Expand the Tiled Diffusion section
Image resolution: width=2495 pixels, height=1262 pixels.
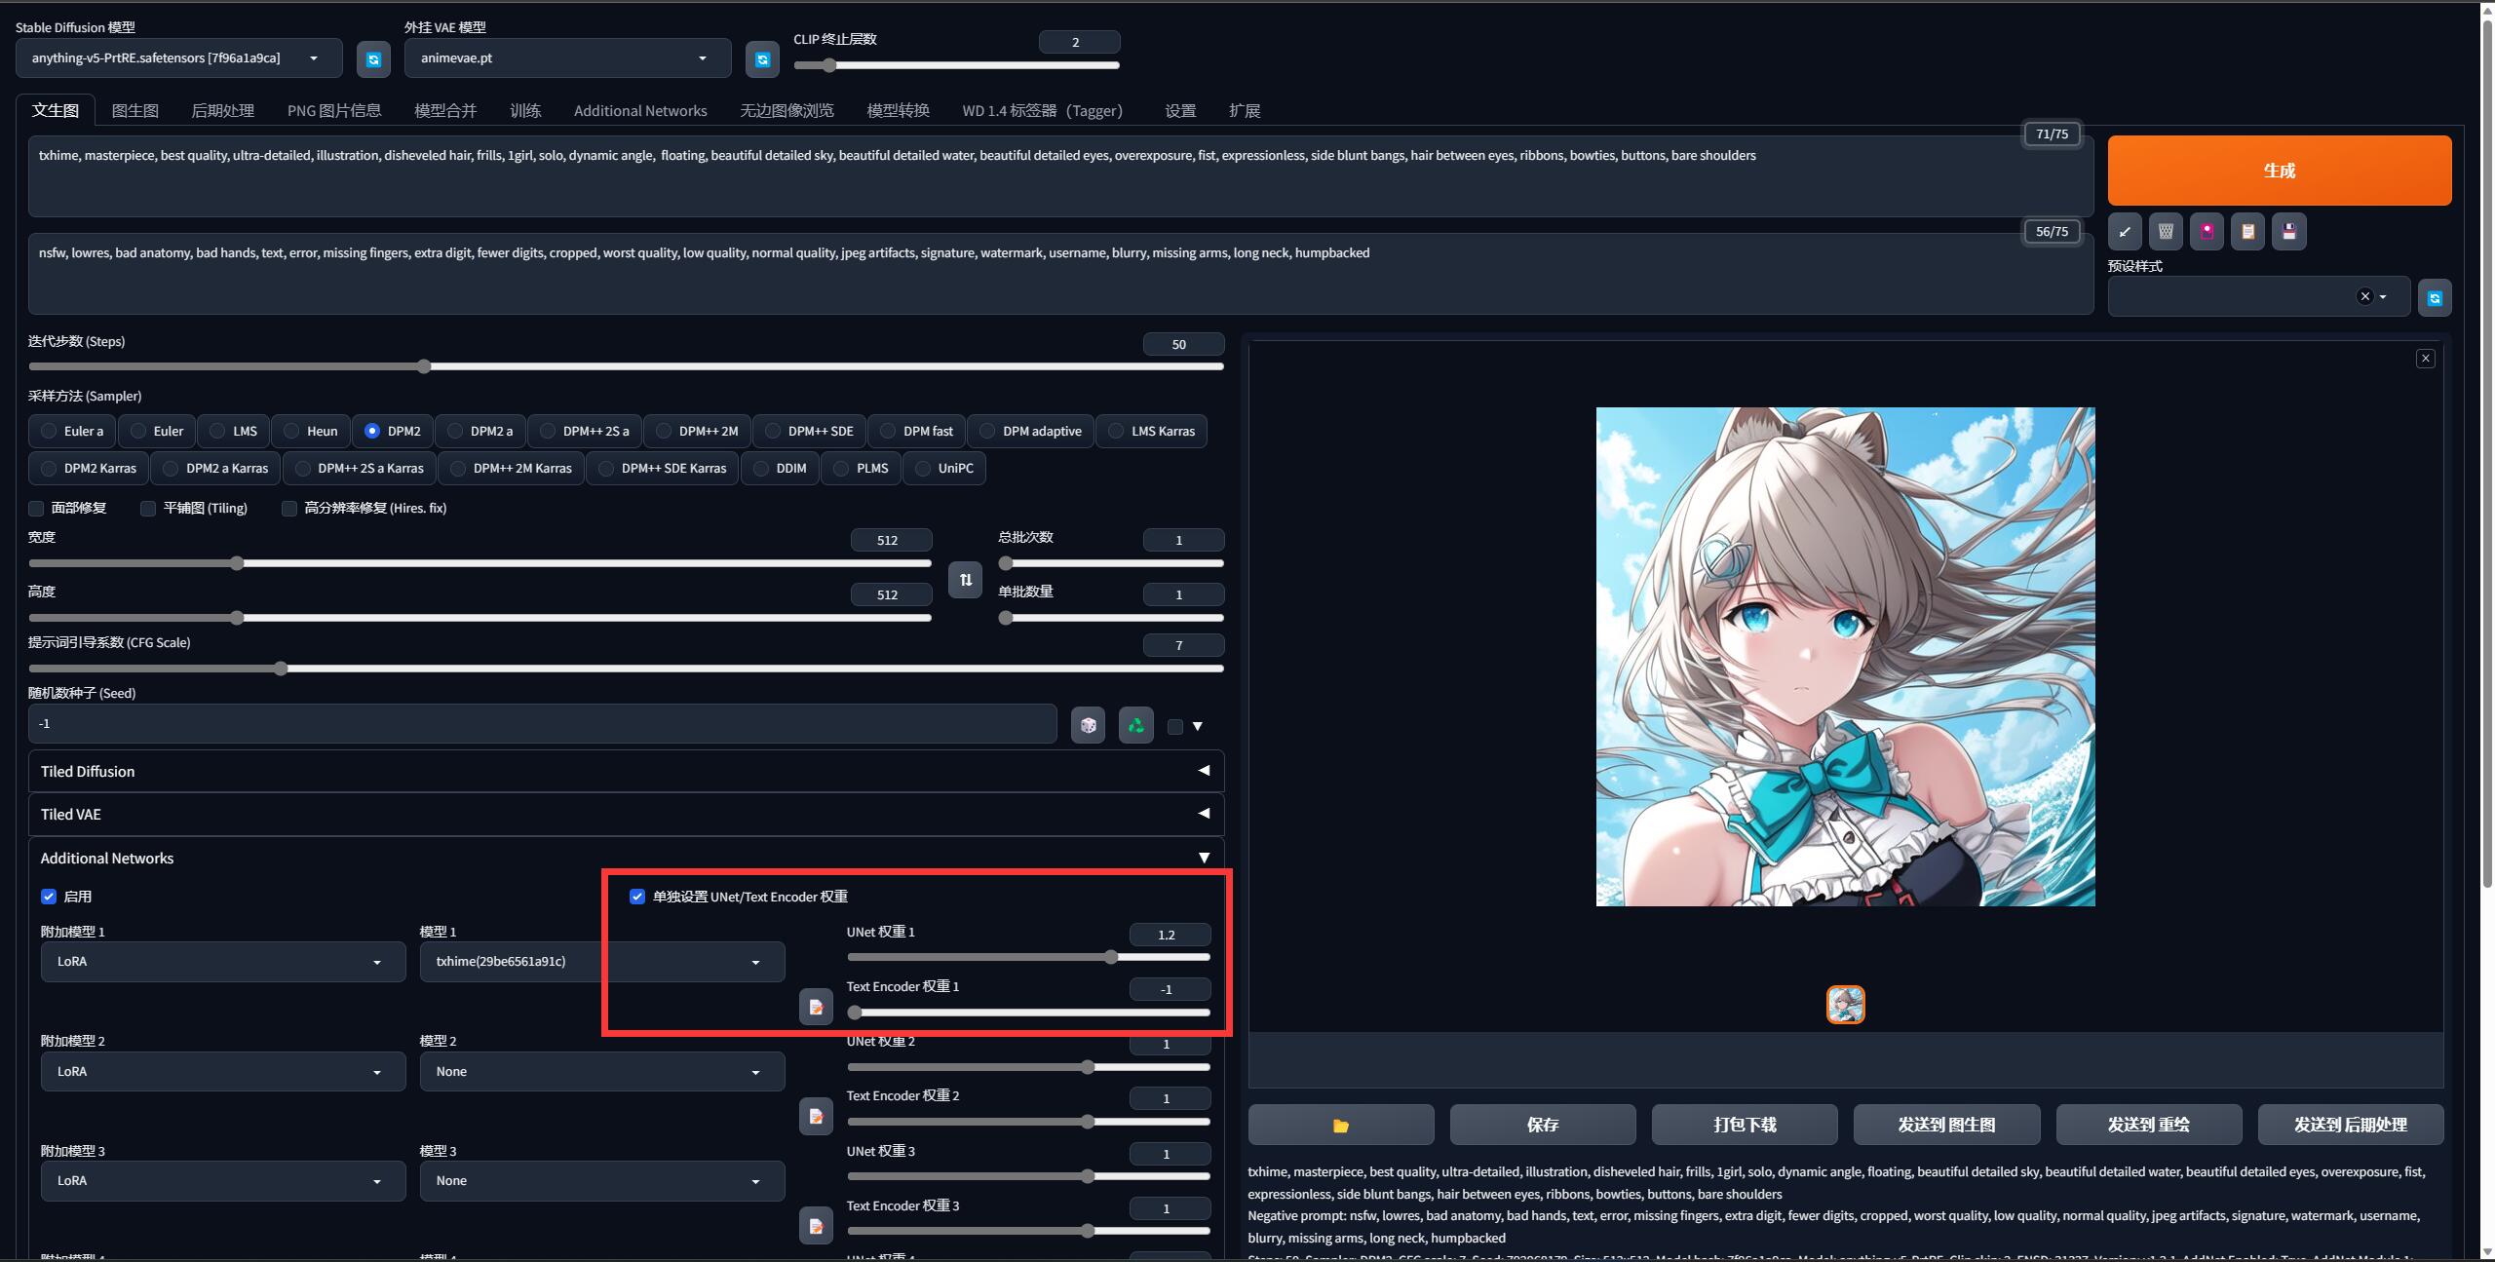coord(1203,770)
